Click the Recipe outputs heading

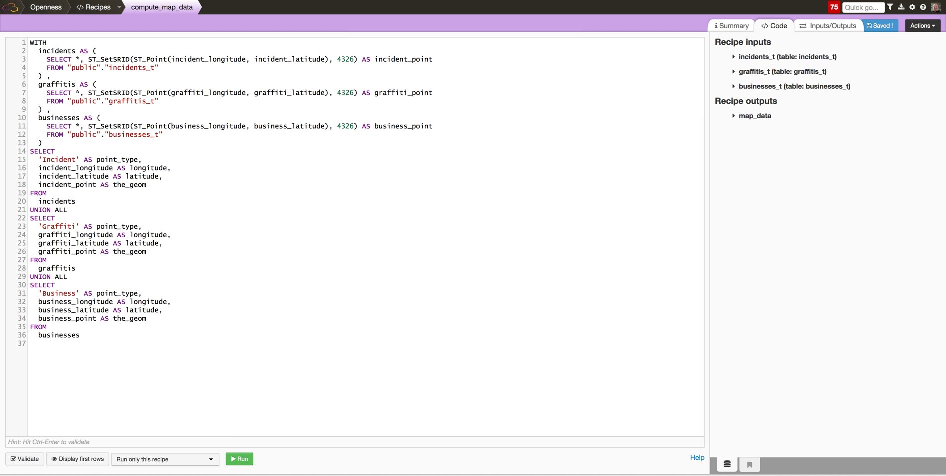[x=746, y=101]
